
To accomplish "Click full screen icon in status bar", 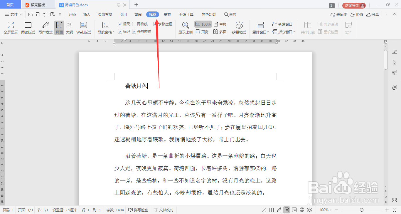I will [x=264, y=210].
